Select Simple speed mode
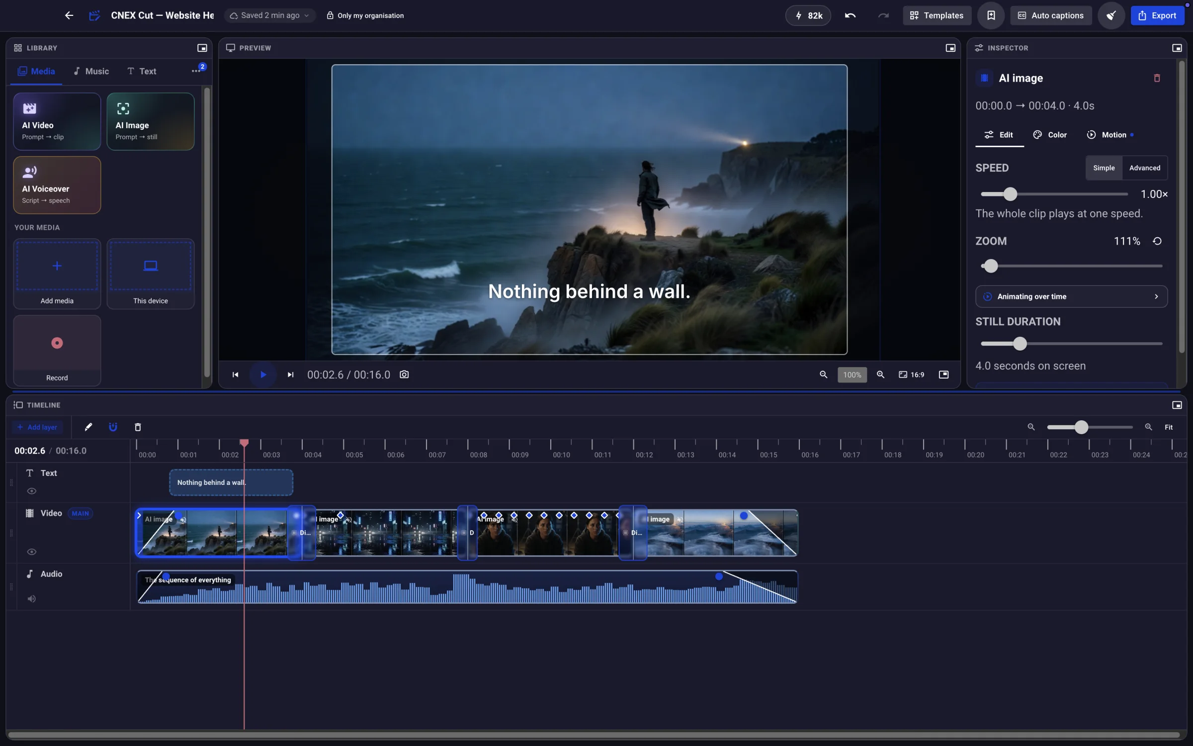1193x746 pixels. tap(1104, 168)
